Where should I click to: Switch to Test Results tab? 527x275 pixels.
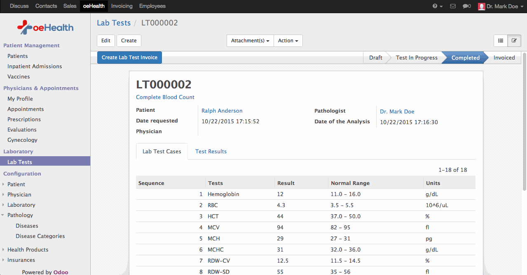(211, 151)
